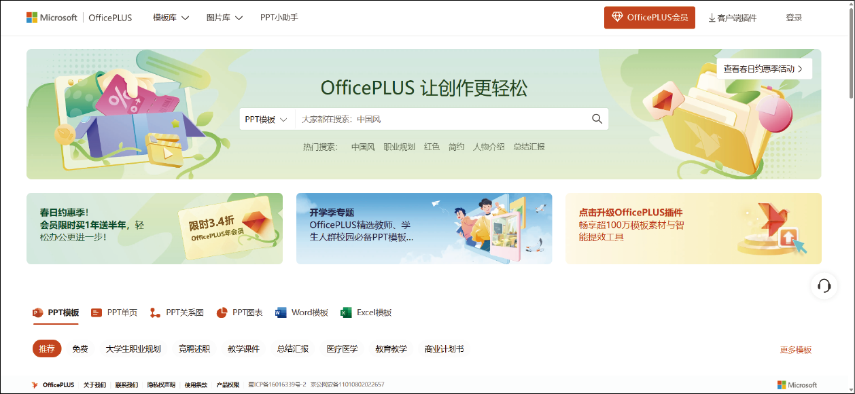Expand the 模板库 dropdown menu
Image resolution: width=855 pixels, height=394 pixels.
coord(171,18)
